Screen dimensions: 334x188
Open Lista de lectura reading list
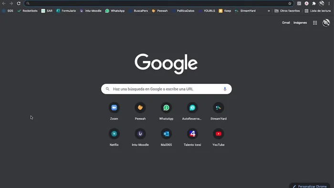click(x=318, y=11)
